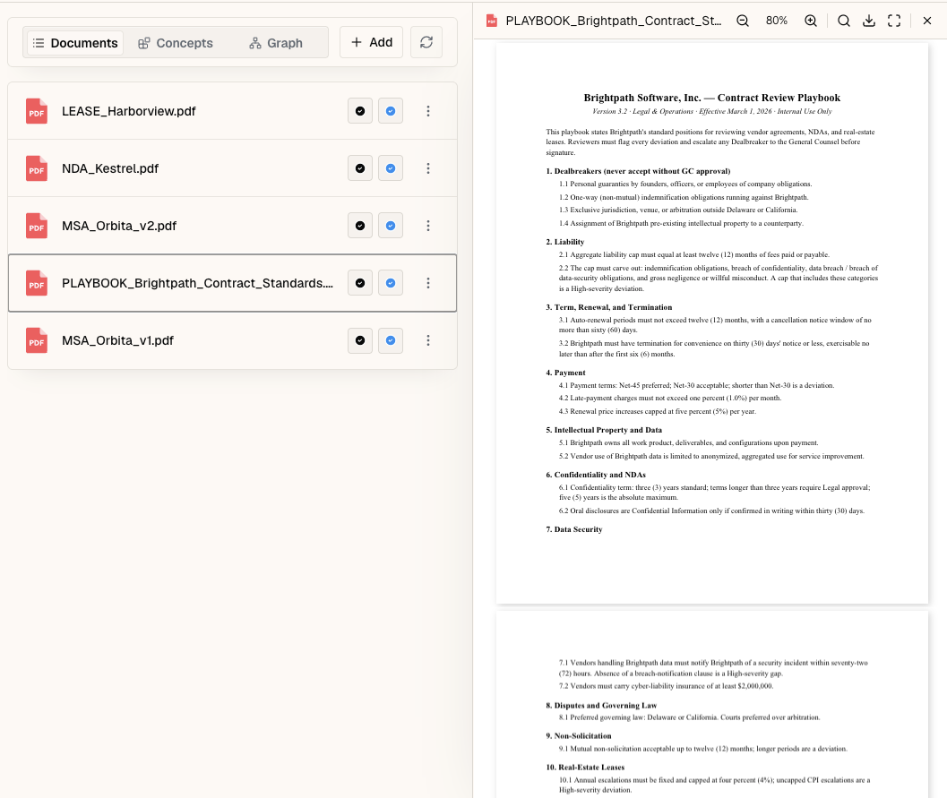The width and height of the screenshot is (947, 798).
Task: Click the PDF file icon of MSA_Orbita_v1.pdf
Action: (x=37, y=340)
